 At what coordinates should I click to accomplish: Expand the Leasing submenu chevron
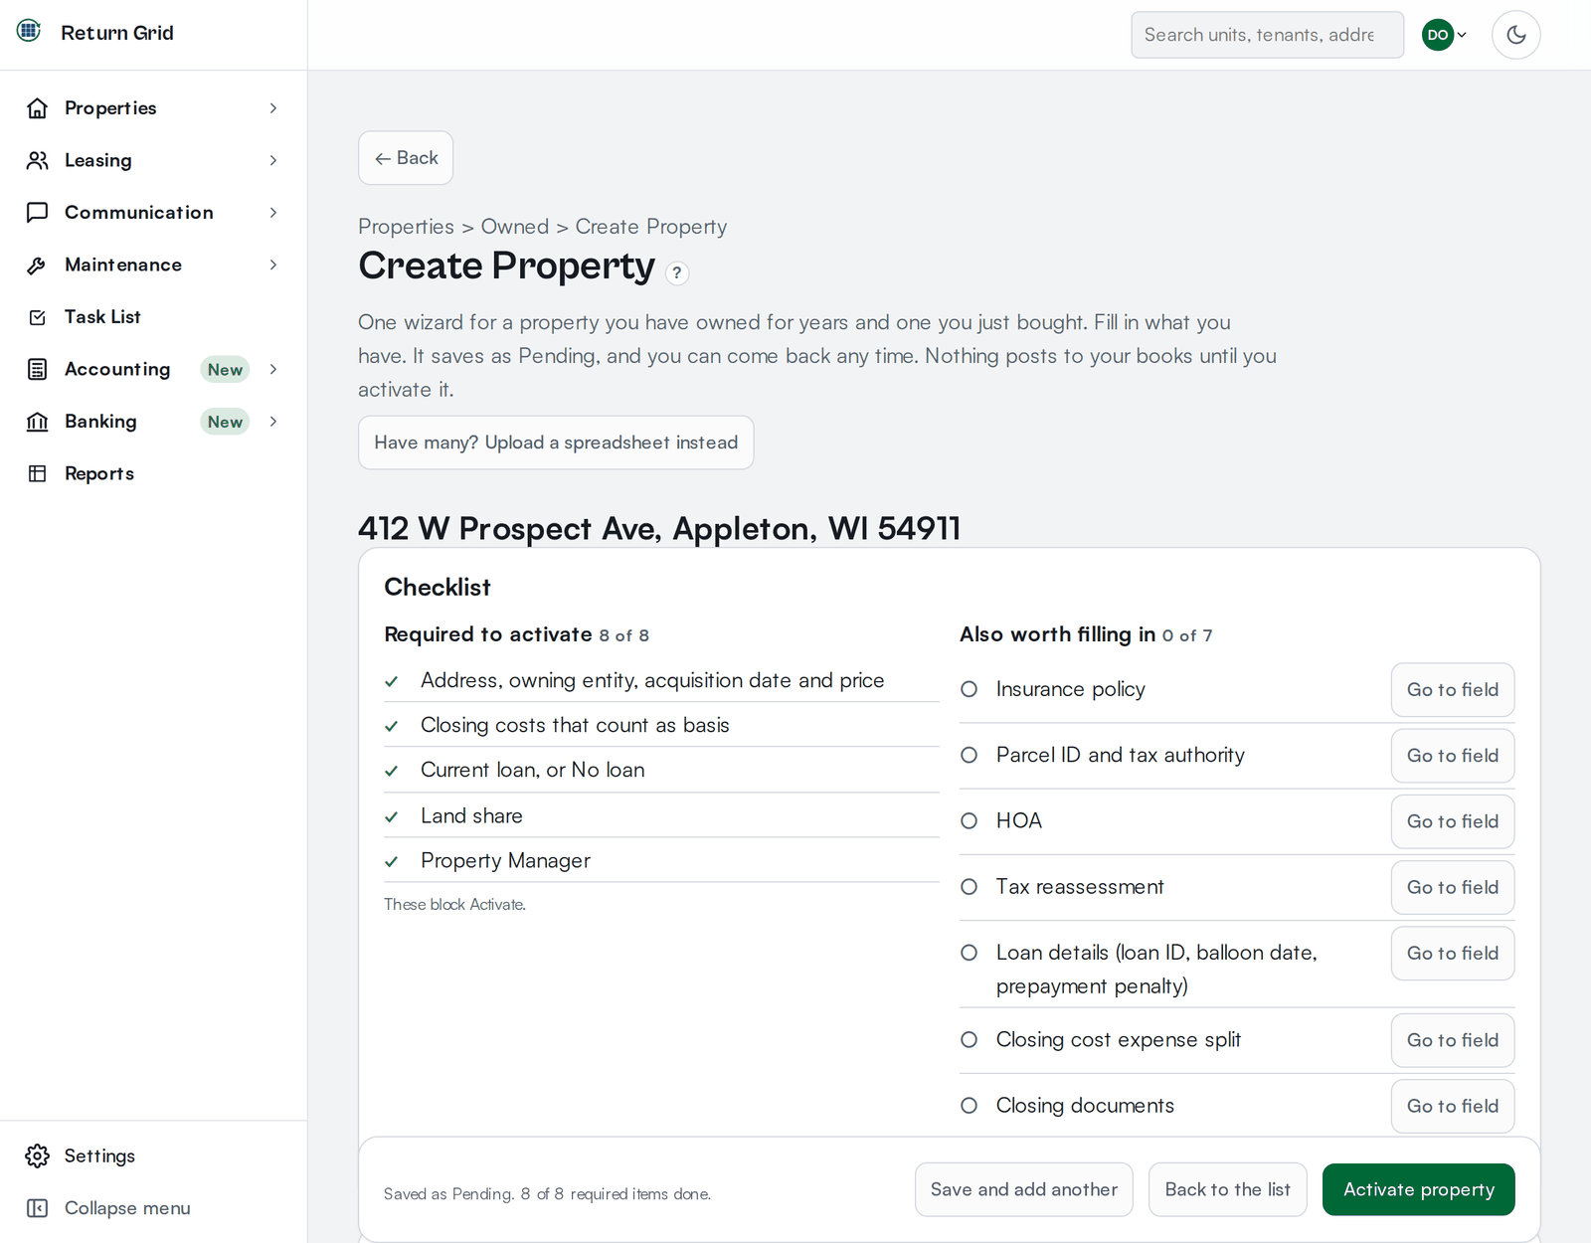273,160
